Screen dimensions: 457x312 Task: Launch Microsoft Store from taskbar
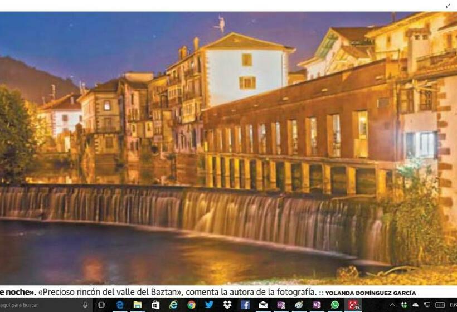(155, 305)
